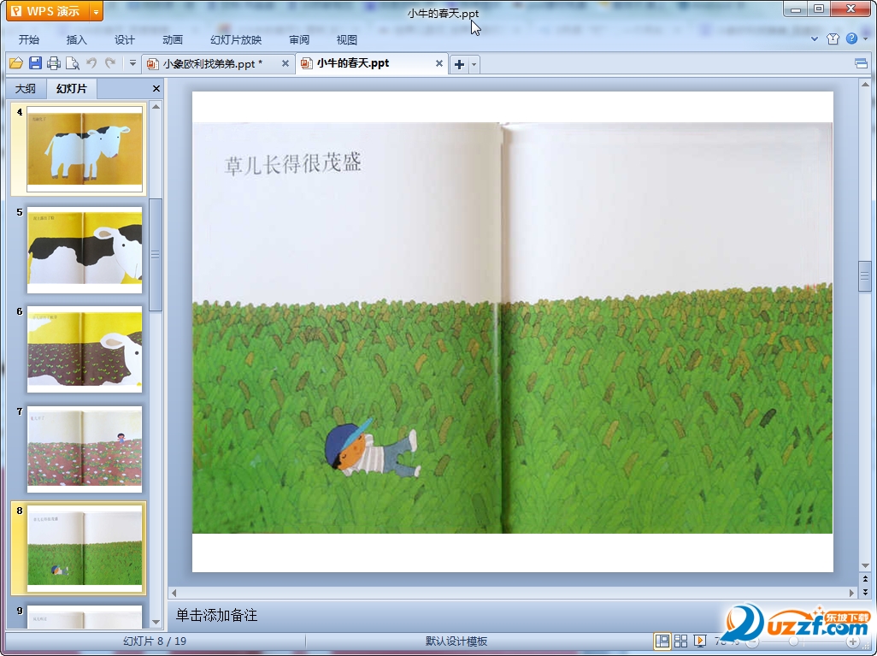The width and height of the screenshot is (877, 656).
Task: Open the 插入 menu tab
Action: (x=77, y=39)
